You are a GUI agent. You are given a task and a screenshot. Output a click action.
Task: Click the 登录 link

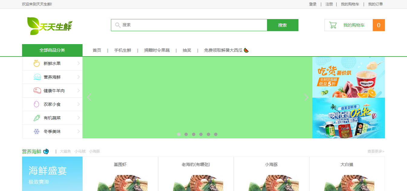click(313, 4)
